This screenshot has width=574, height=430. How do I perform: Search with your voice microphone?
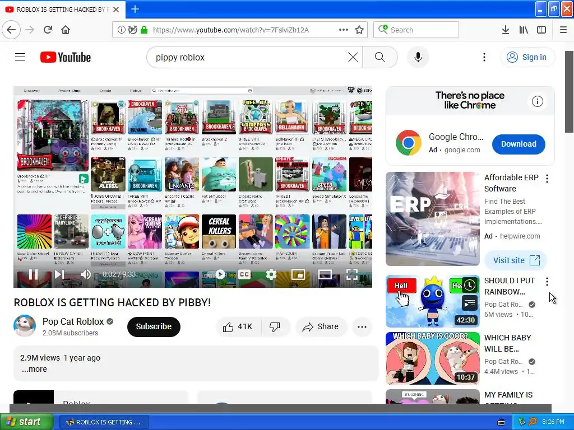click(x=418, y=57)
